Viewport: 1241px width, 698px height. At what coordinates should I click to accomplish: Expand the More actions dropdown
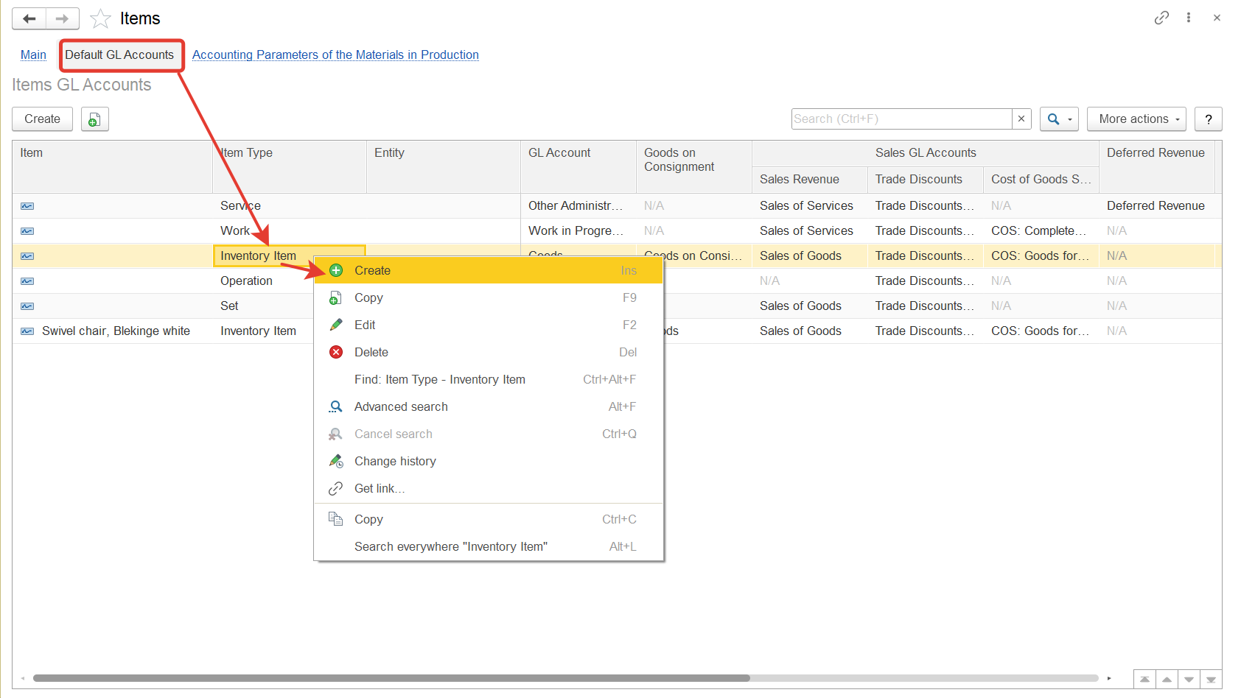[x=1136, y=119]
